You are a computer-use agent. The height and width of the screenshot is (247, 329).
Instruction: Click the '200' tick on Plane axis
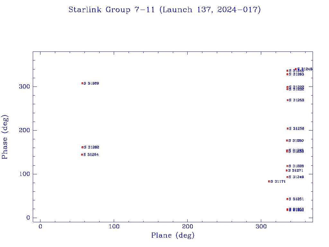point(187,227)
